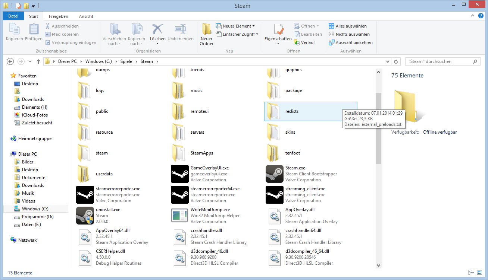Switch to the Ansicht tab

(x=86, y=16)
